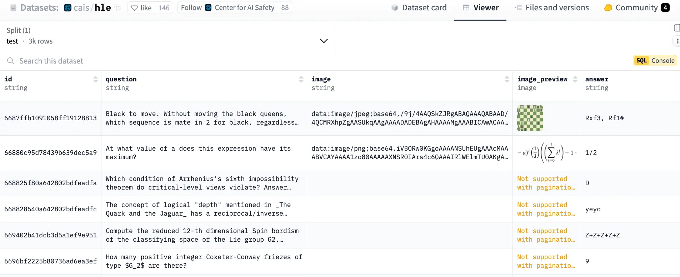Open the math expression image preview
This screenshot has width=680, height=277.
[x=546, y=153]
